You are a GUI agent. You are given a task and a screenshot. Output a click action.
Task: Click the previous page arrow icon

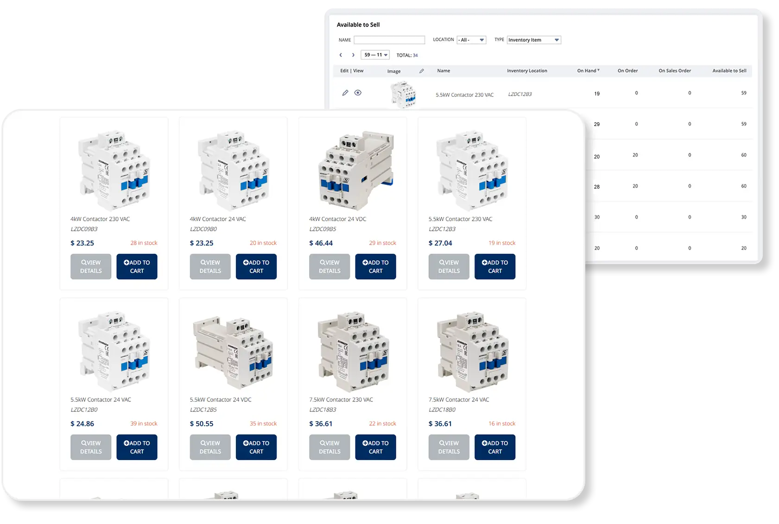point(341,55)
